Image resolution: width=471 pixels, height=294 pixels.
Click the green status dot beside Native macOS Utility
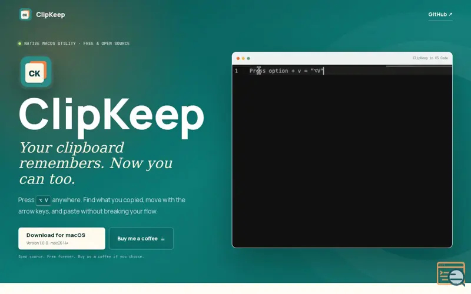tap(19, 44)
